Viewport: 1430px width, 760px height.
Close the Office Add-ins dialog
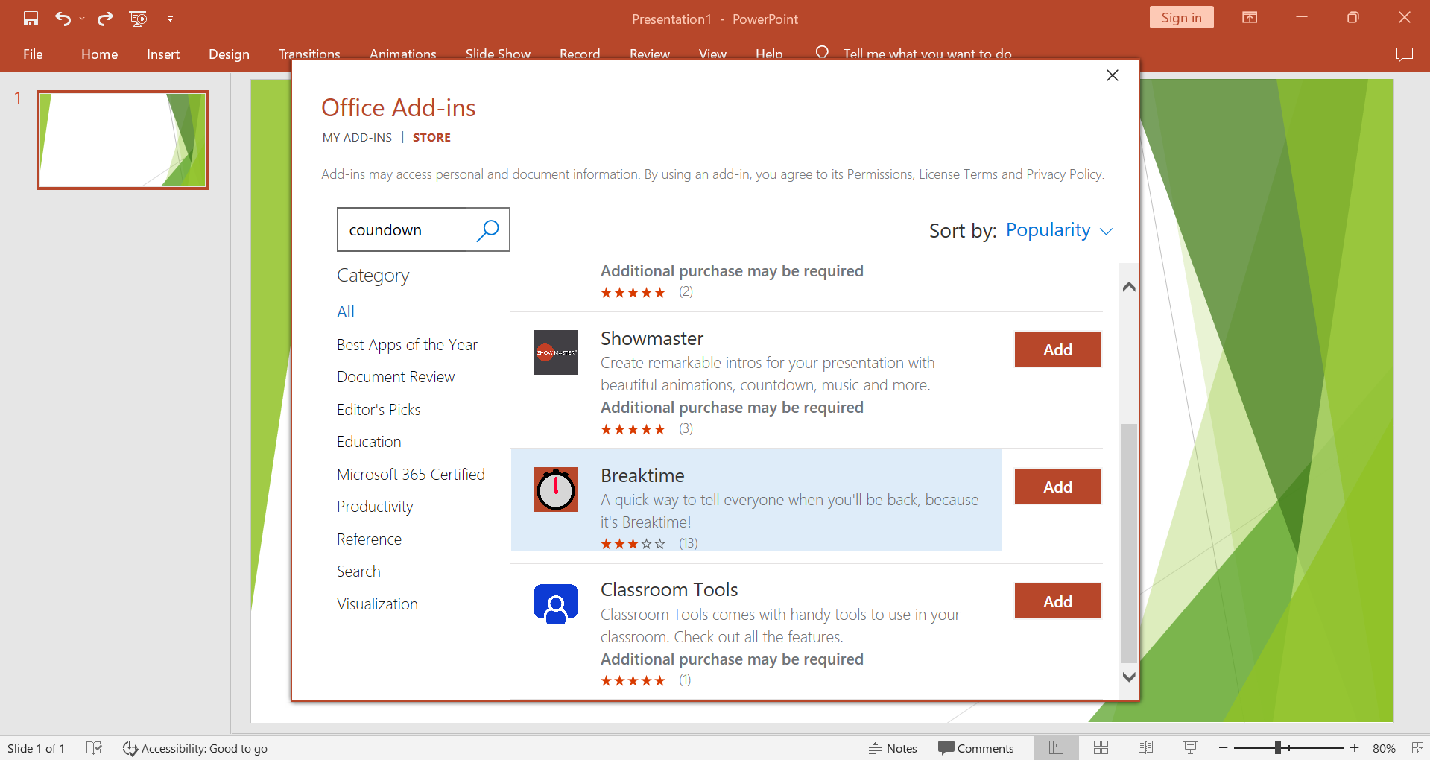tap(1113, 75)
